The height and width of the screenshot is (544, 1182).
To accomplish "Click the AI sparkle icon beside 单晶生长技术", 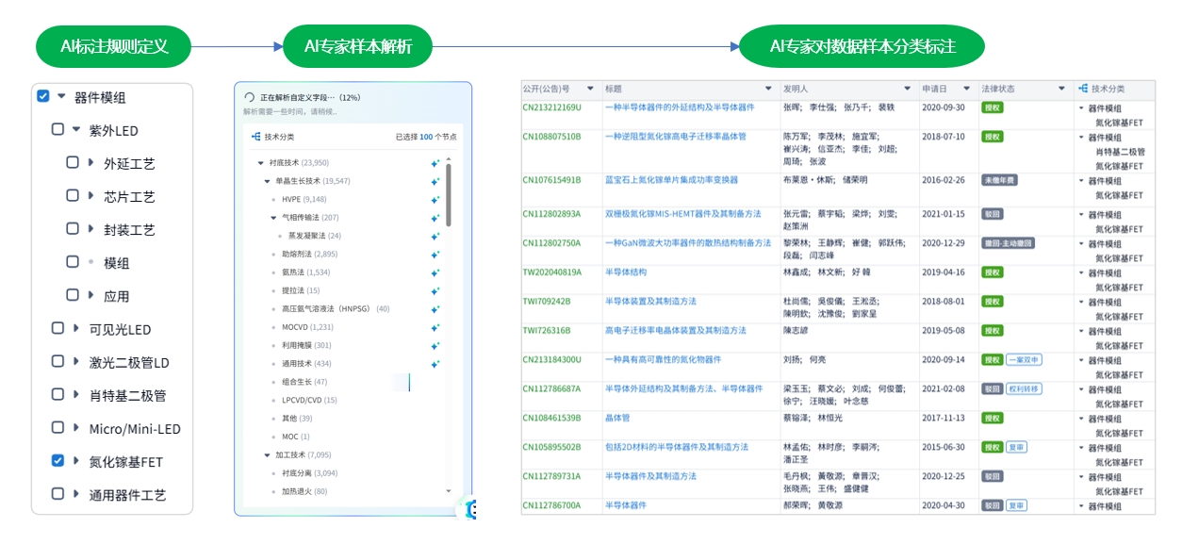I will click(435, 181).
